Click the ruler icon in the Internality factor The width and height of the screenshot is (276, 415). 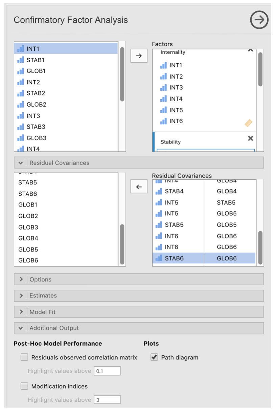pyautogui.click(x=249, y=123)
